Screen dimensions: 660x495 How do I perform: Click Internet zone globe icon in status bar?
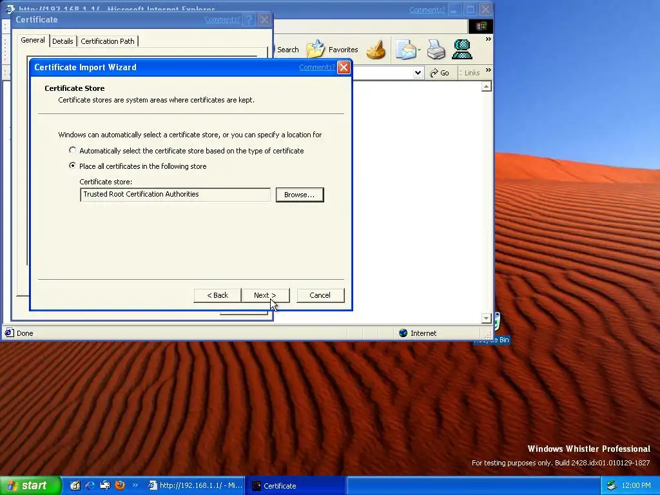[x=403, y=333]
